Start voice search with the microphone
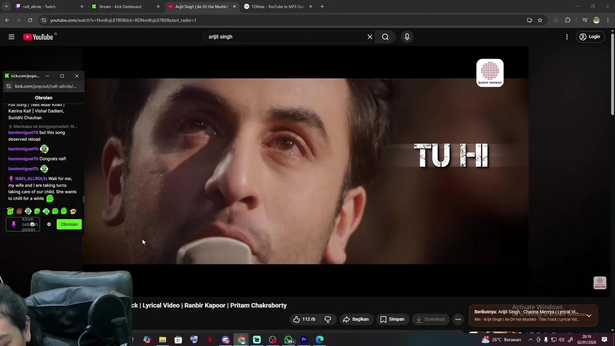The image size is (615, 346). coord(407,37)
